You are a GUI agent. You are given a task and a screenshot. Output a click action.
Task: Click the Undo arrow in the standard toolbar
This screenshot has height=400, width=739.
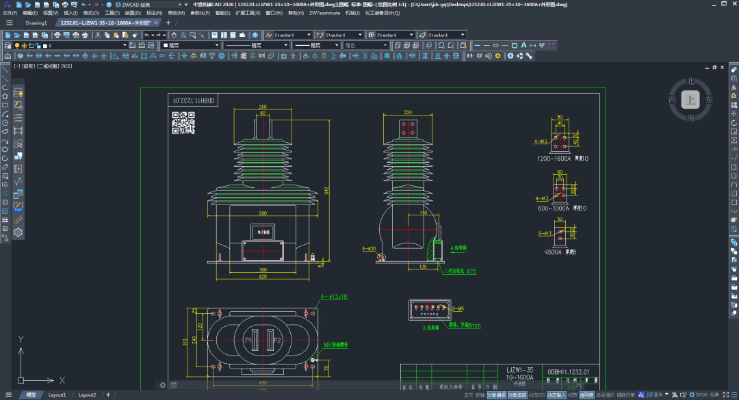pyautogui.click(x=146, y=35)
